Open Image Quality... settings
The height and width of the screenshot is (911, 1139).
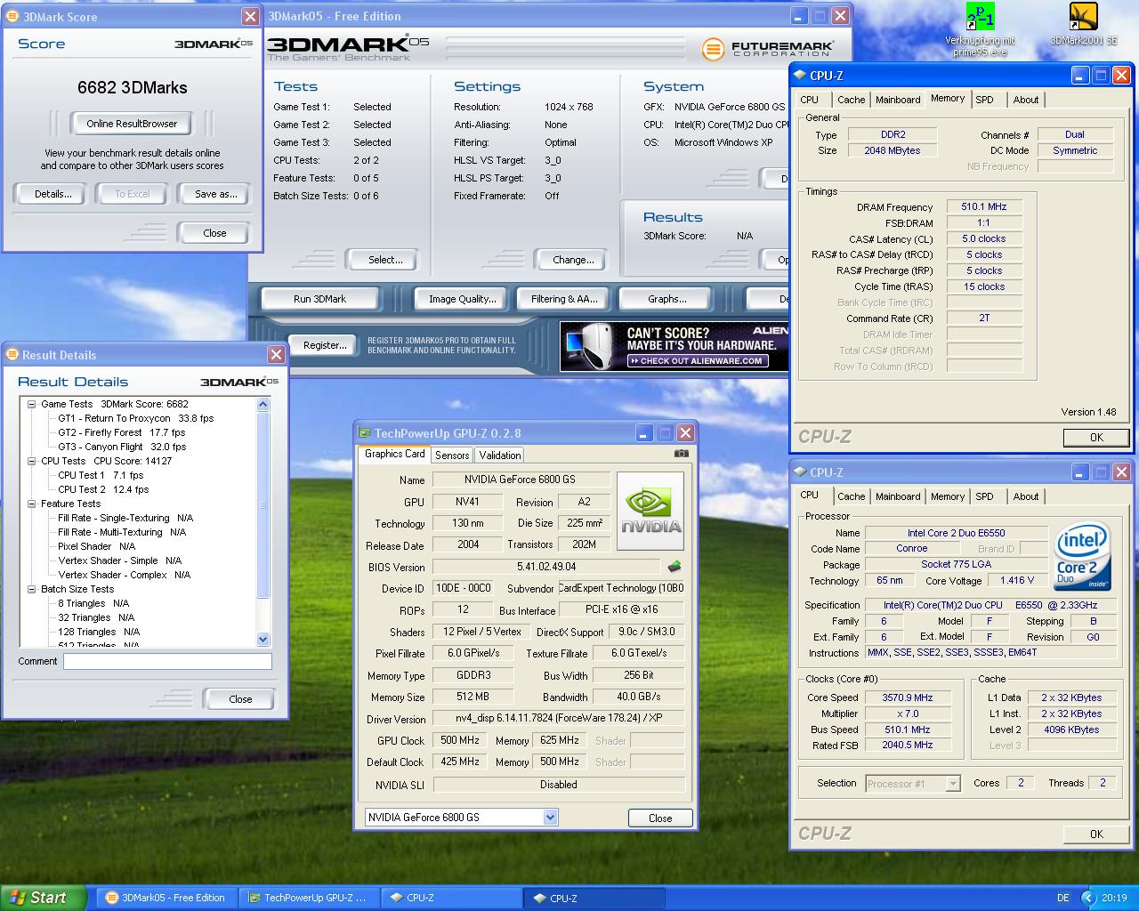(x=463, y=299)
